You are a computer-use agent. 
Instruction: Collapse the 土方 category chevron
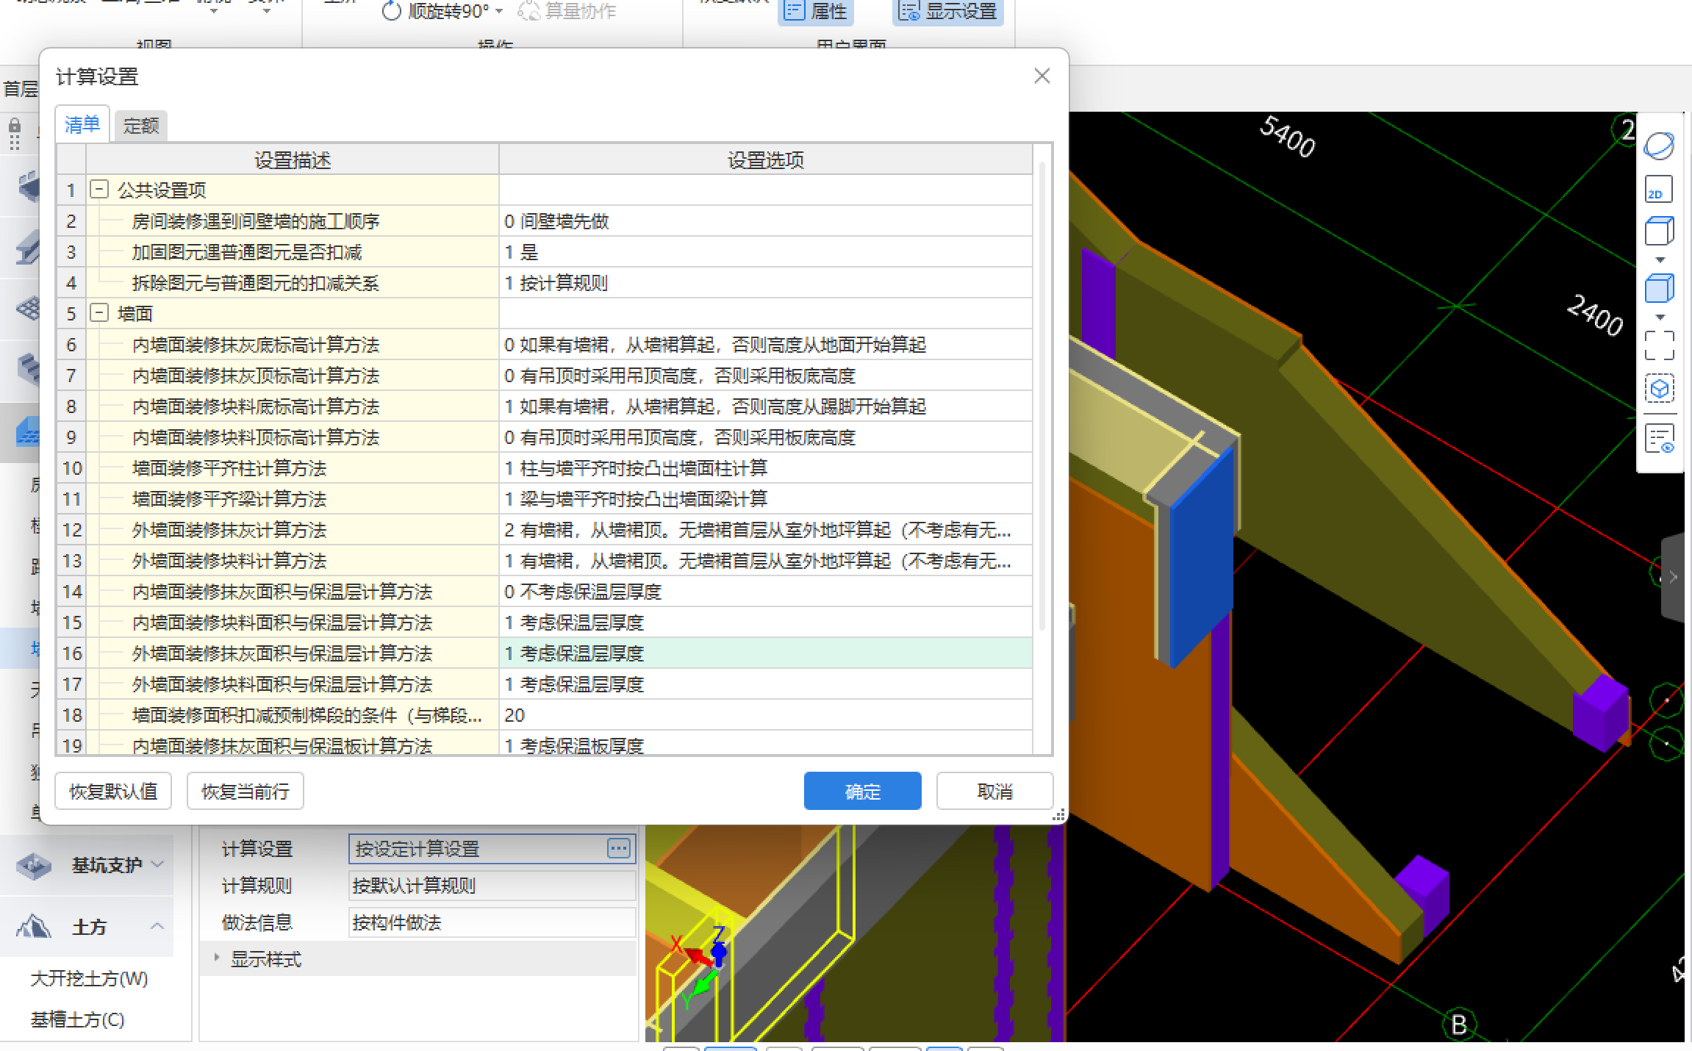[157, 926]
